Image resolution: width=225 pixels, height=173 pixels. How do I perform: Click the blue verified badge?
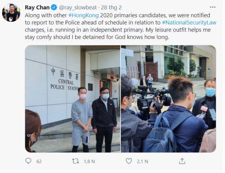54,7
